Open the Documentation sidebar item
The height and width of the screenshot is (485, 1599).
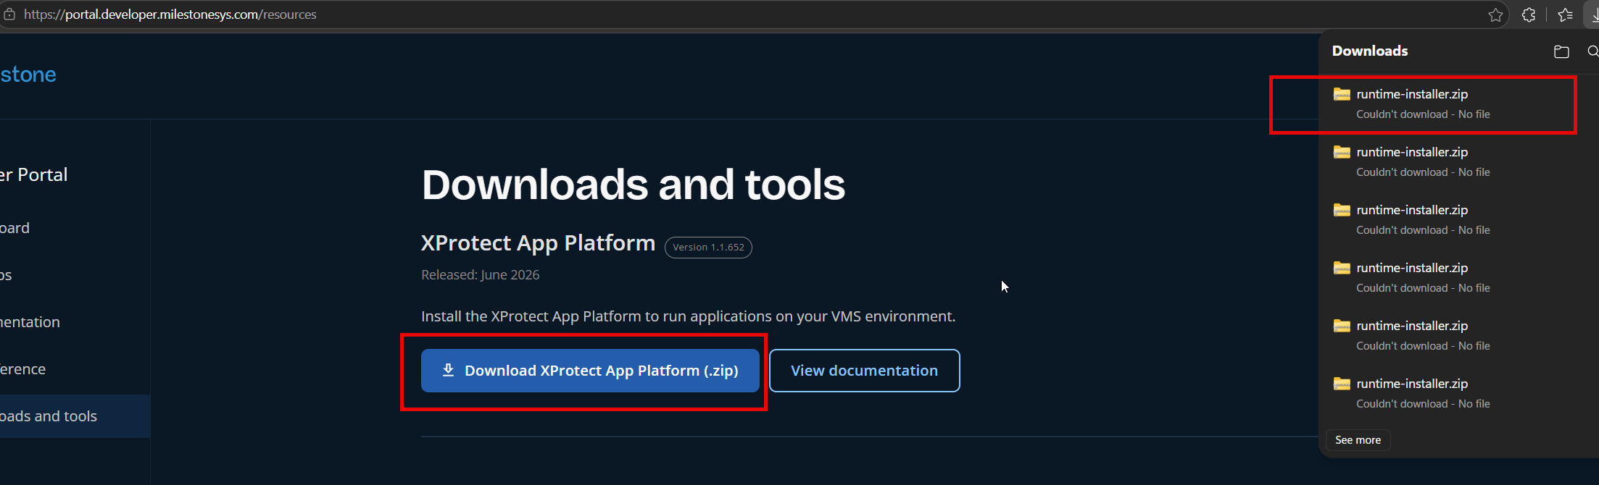click(x=30, y=322)
